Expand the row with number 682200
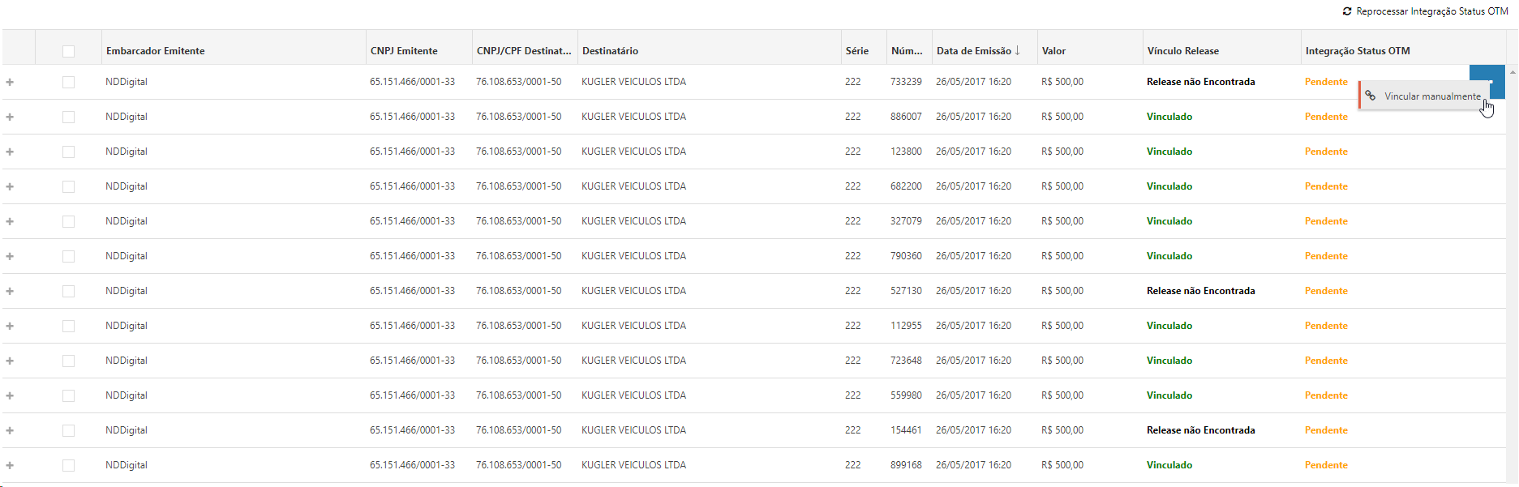1519x487 pixels. [x=10, y=186]
